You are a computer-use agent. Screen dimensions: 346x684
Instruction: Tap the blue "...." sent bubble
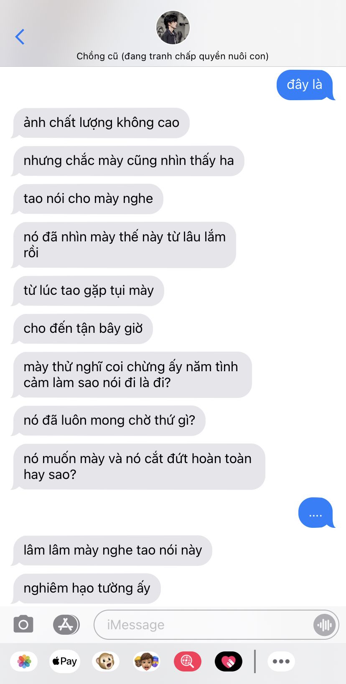[316, 512]
